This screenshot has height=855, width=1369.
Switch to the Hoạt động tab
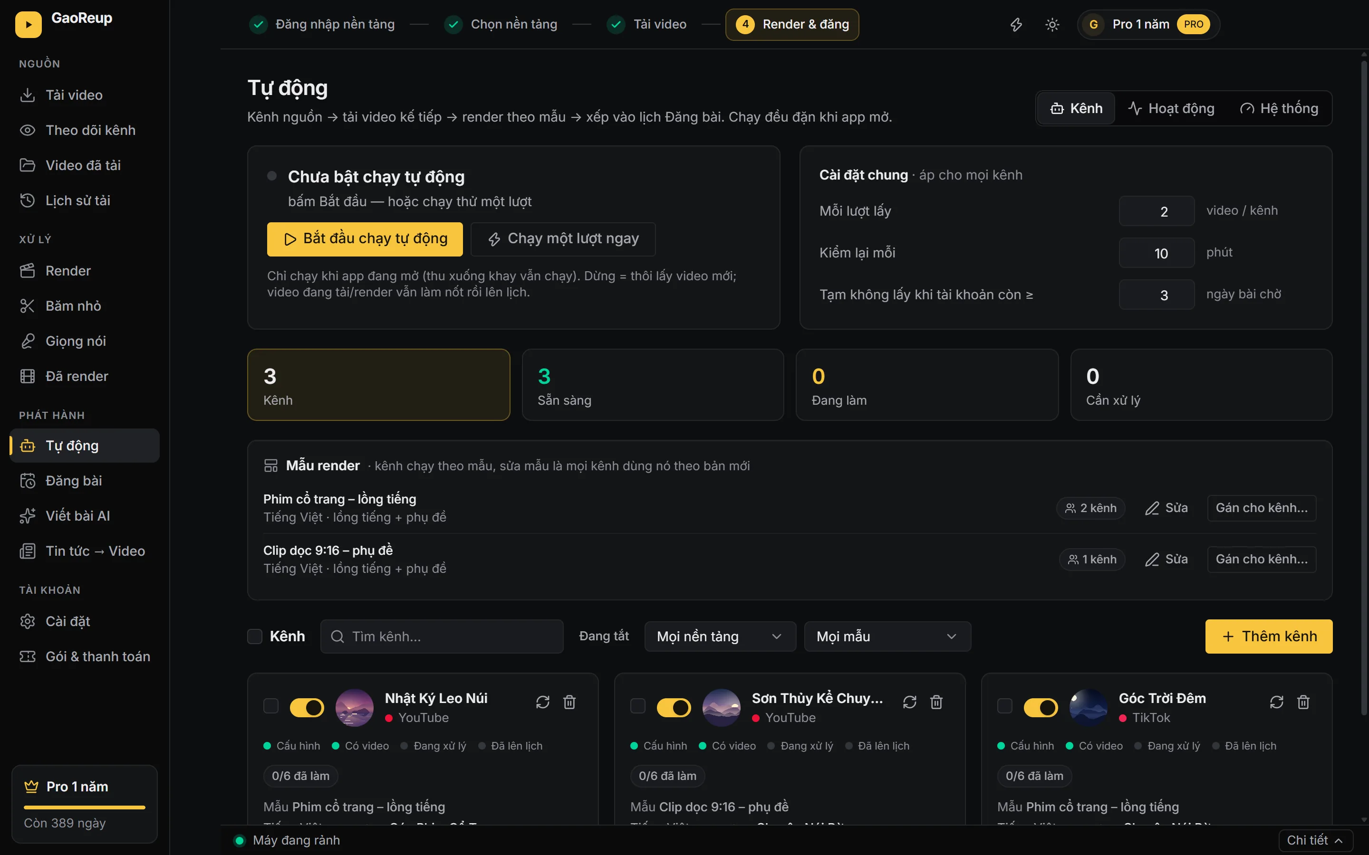click(1172, 108)
